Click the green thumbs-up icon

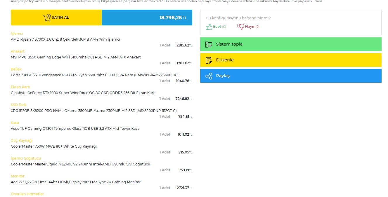click(x=209, y=27)
